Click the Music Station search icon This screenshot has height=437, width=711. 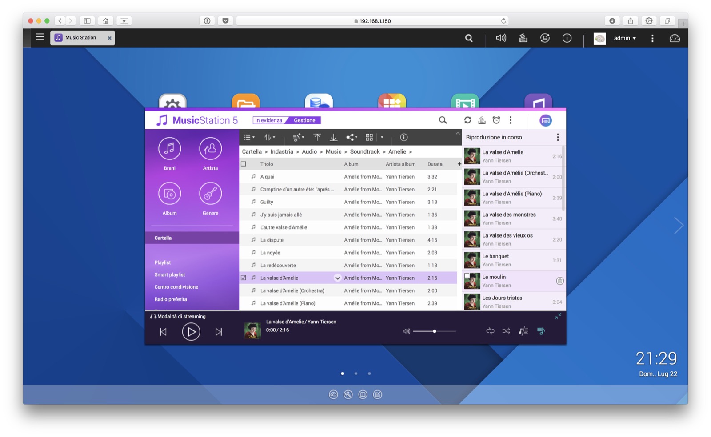443,120
